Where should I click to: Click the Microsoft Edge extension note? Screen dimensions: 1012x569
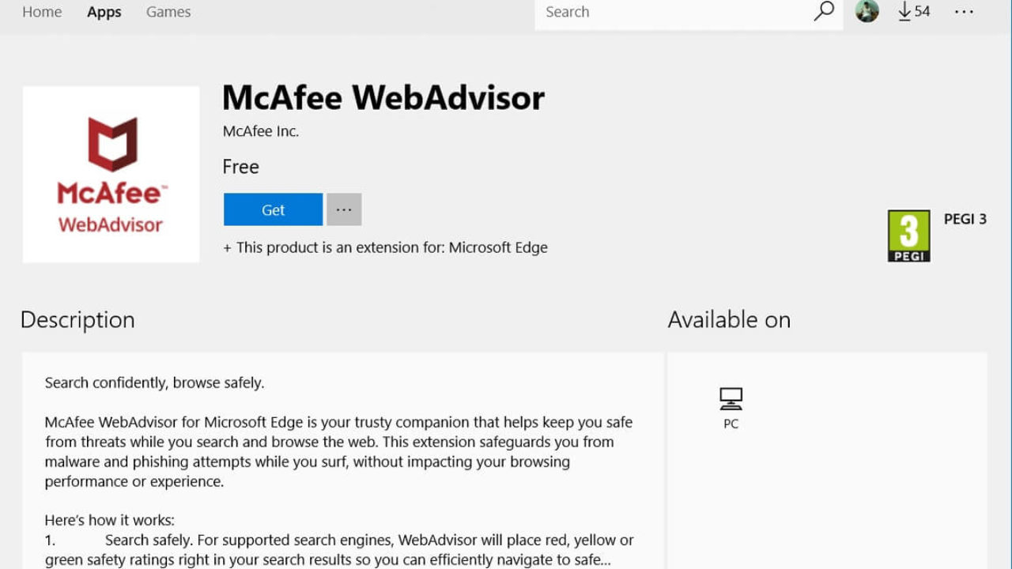click(386, 247)
